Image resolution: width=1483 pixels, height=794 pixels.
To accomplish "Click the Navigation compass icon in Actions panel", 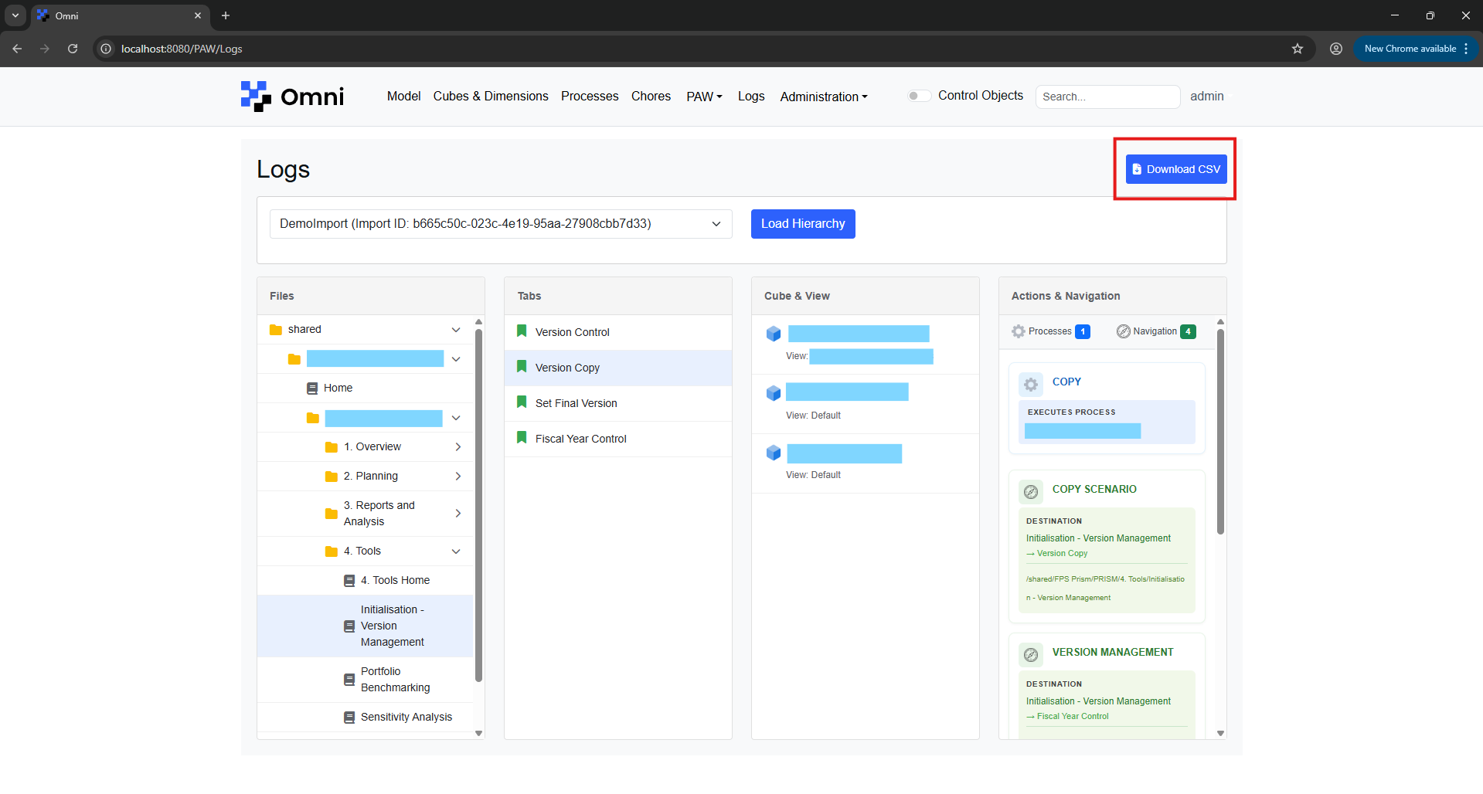I will coord(1124,331).
